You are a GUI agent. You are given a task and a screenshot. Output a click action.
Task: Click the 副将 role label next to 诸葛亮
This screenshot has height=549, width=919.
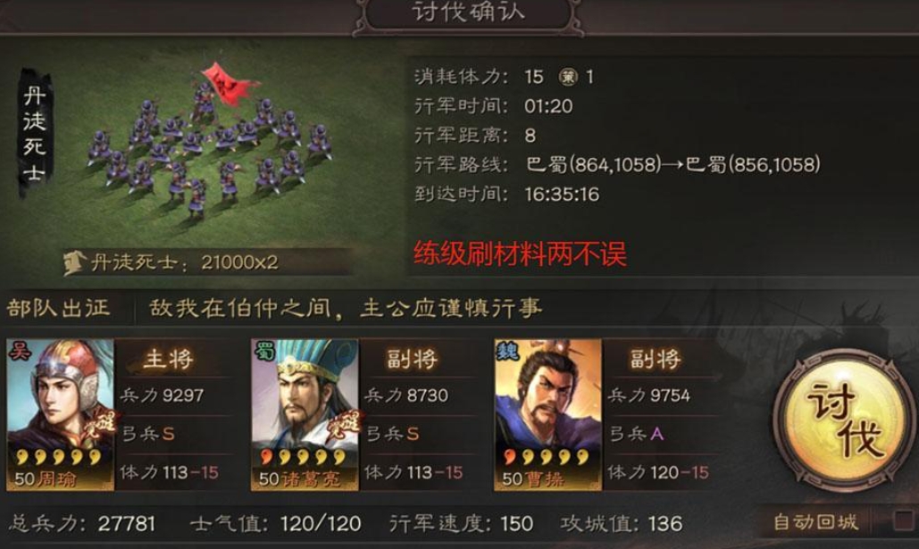(413, 359)
